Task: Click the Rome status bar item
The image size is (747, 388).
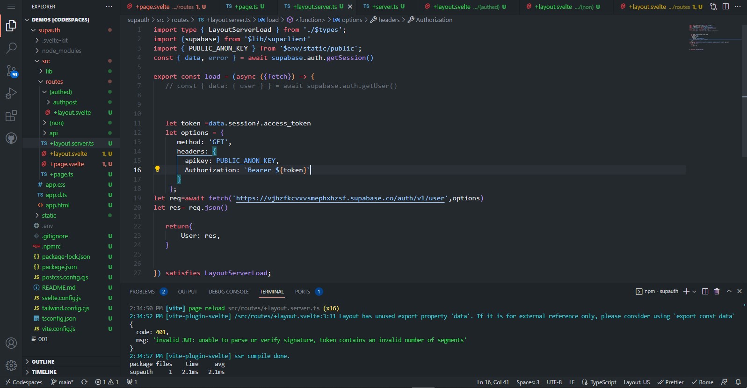Action: tap(703, 382)
